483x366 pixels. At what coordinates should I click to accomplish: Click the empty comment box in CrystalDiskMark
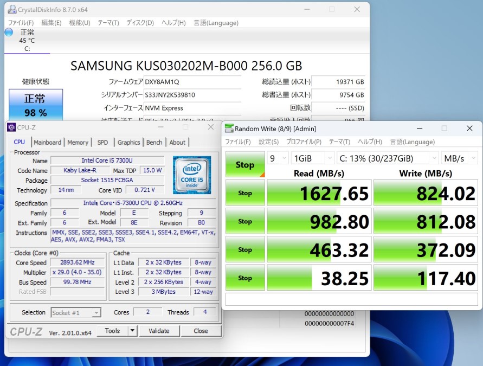(352, 299)
